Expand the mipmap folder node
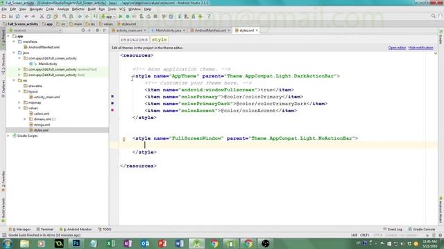Viewport: 444px width, 249px height. (19, 102)
